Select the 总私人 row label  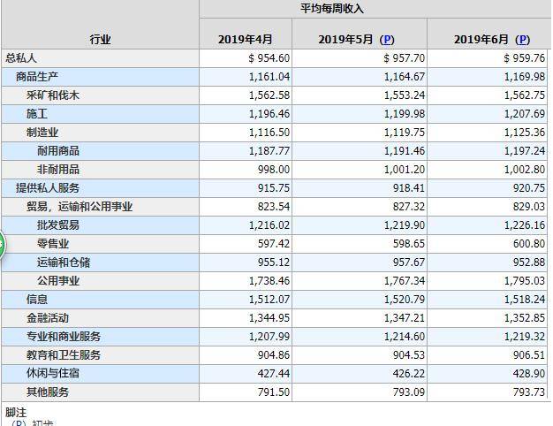coord(21,57)
